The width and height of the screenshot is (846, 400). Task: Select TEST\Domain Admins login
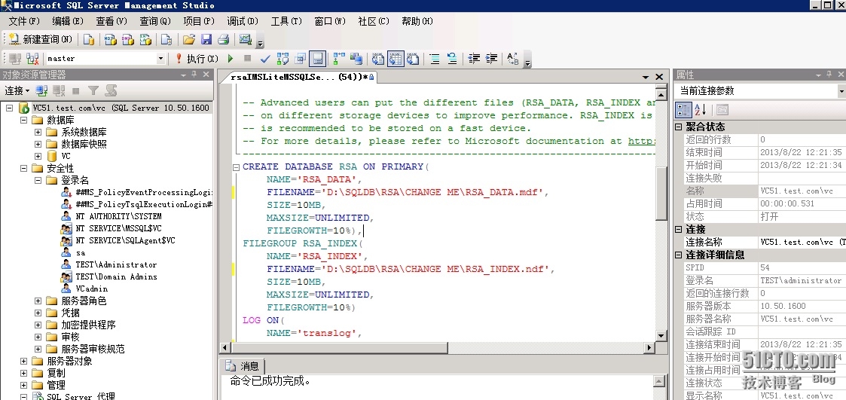[117, 276]
